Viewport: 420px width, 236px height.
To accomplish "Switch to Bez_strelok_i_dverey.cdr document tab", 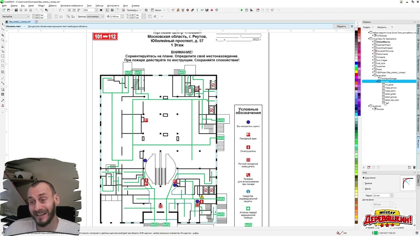I will (x=20, y=22).
